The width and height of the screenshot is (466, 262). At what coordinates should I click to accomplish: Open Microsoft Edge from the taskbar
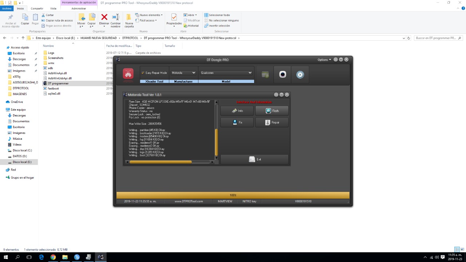tap(41, 257)
